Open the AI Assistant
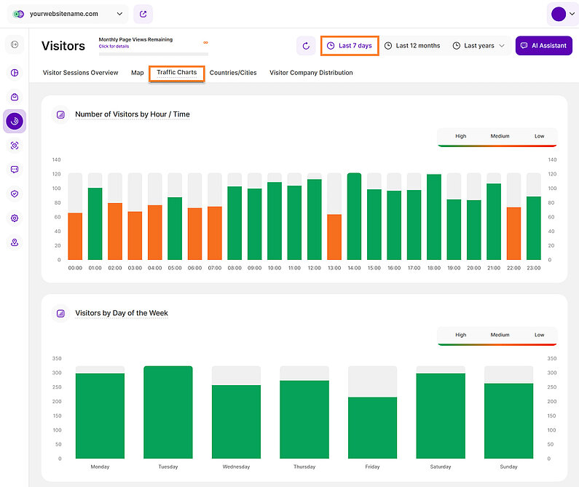This screenshot has height=487, width=579. [x=543, y=46]
